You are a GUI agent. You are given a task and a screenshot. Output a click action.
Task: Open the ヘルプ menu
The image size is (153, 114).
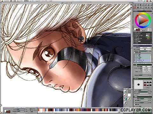tap(50, 1)
